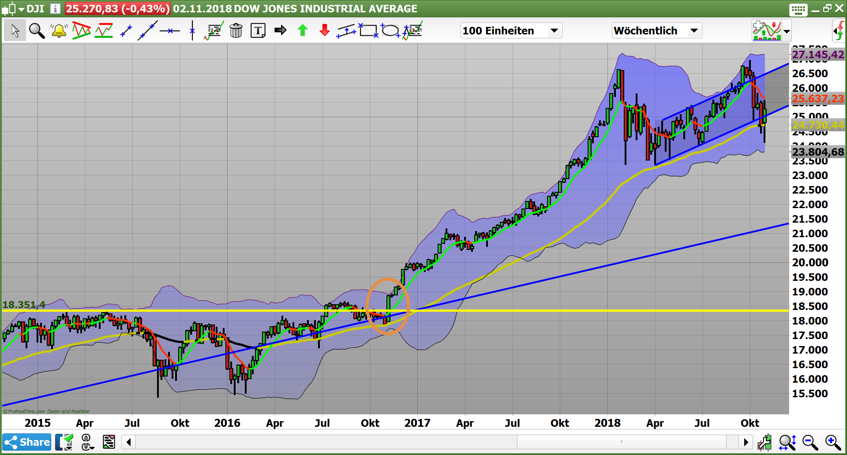This screenshot has height=455, width=847.
Task: Select the text annotation tool
Action: click(258, 30)
